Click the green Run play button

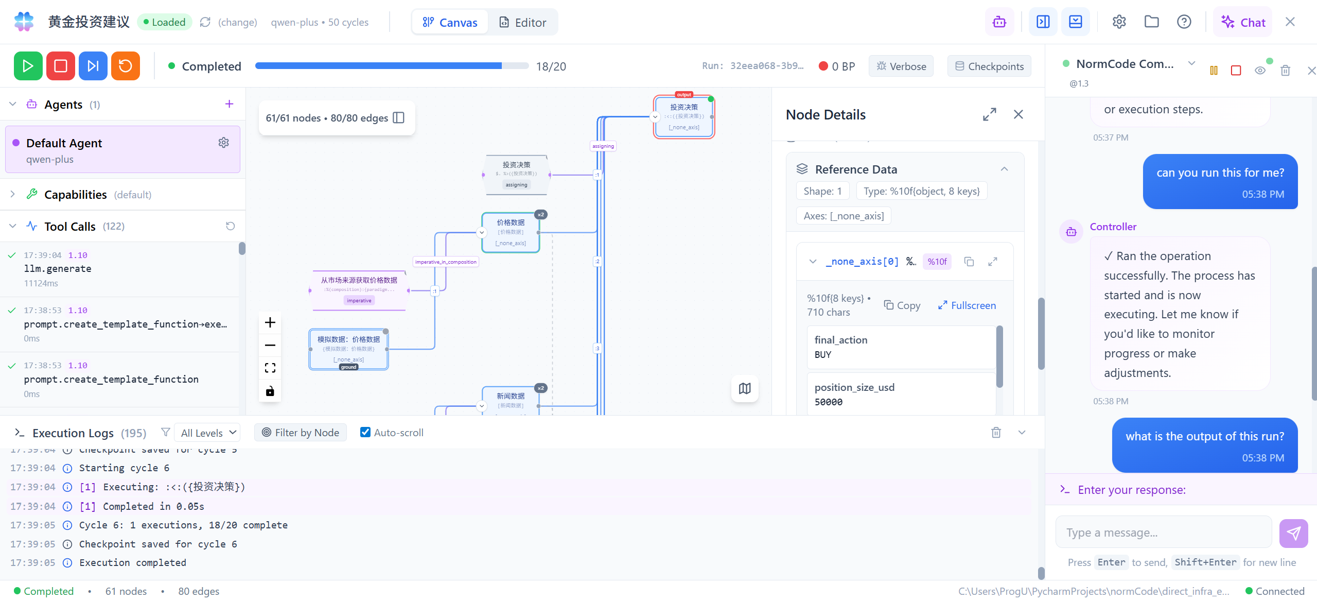[x=28, y=66]
